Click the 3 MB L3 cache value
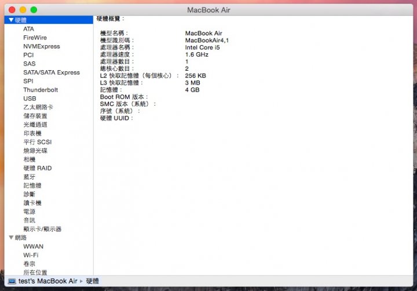 pos(192,83)
